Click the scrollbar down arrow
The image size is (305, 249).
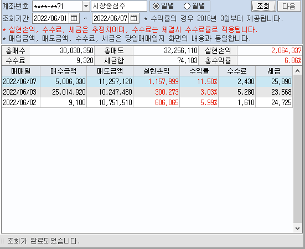tap(297, 228)
